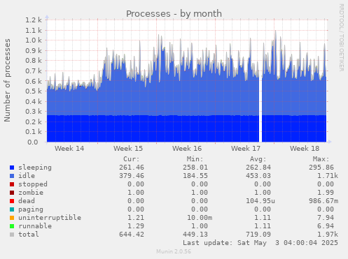
Task: Click the 'Avg:' column header
Action: click(258, 159)
